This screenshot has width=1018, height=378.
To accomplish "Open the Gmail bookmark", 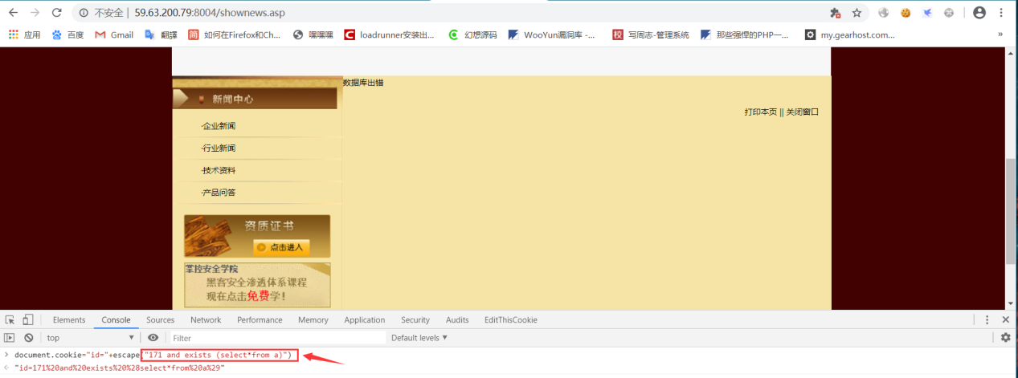I will coord(114,35).
